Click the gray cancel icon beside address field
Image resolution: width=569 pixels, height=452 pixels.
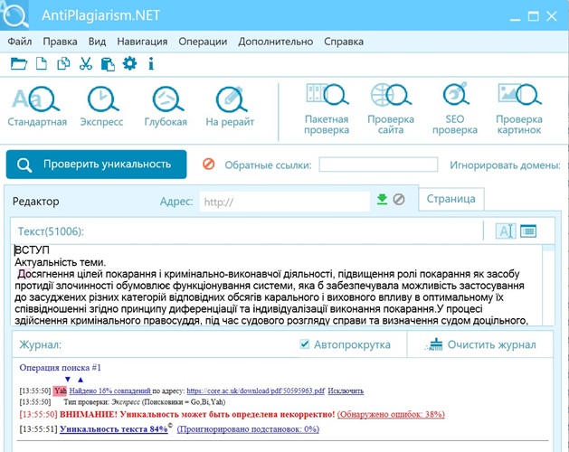coord(399,199)
